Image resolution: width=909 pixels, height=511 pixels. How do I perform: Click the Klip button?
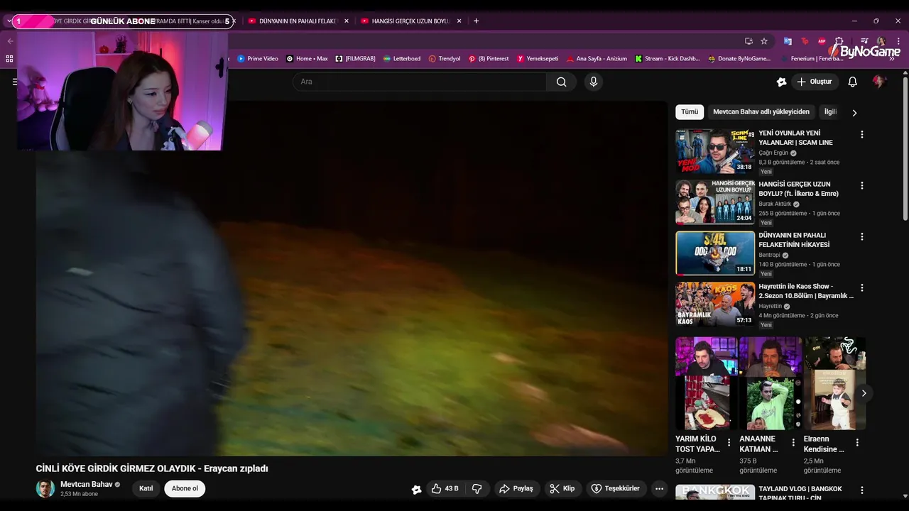tap(562, 488)
